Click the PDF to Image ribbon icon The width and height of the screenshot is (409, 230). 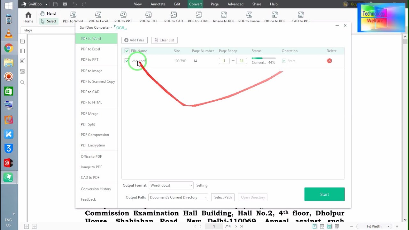coord(249,15)
